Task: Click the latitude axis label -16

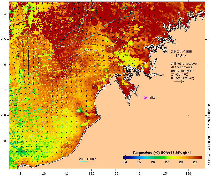Action: (x=3, y=65)
